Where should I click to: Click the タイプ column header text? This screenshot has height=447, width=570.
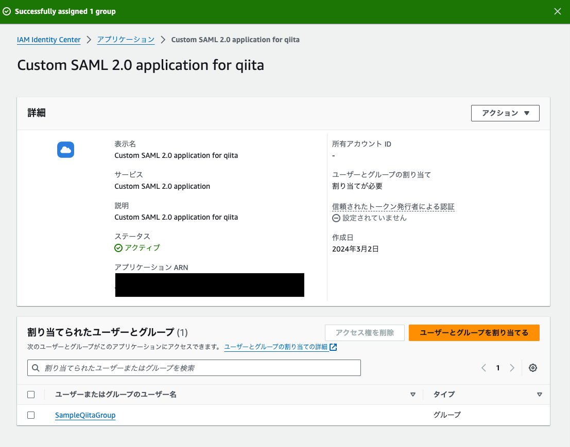[x=444, y=395]
